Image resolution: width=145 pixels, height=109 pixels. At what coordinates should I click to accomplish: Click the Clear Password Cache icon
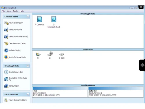(6, 44)
